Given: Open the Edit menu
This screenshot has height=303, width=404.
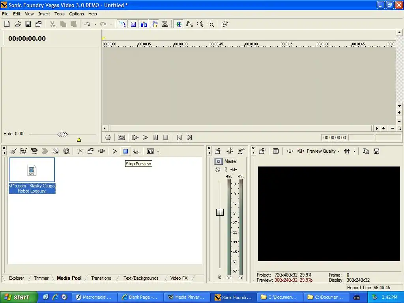Looking at the screenshot, I should [17, 14].
